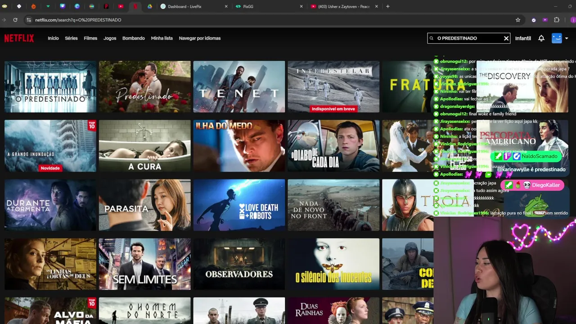View site information icon in the address bar
This screenshot has height=324, width=576.
point(29,20)
